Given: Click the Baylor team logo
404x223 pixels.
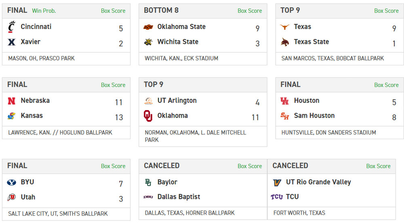Looking at the screenshot, I should point(148,182).
